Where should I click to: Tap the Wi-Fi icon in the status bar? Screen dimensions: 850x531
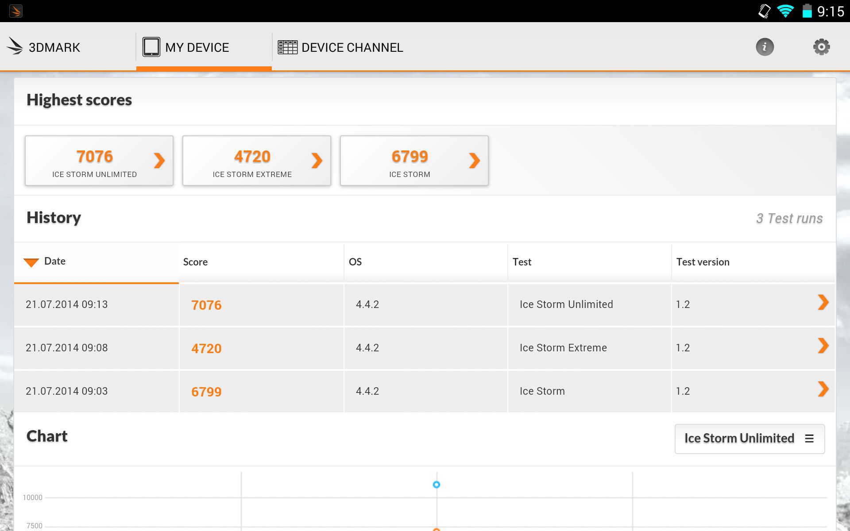coord(785,11)
